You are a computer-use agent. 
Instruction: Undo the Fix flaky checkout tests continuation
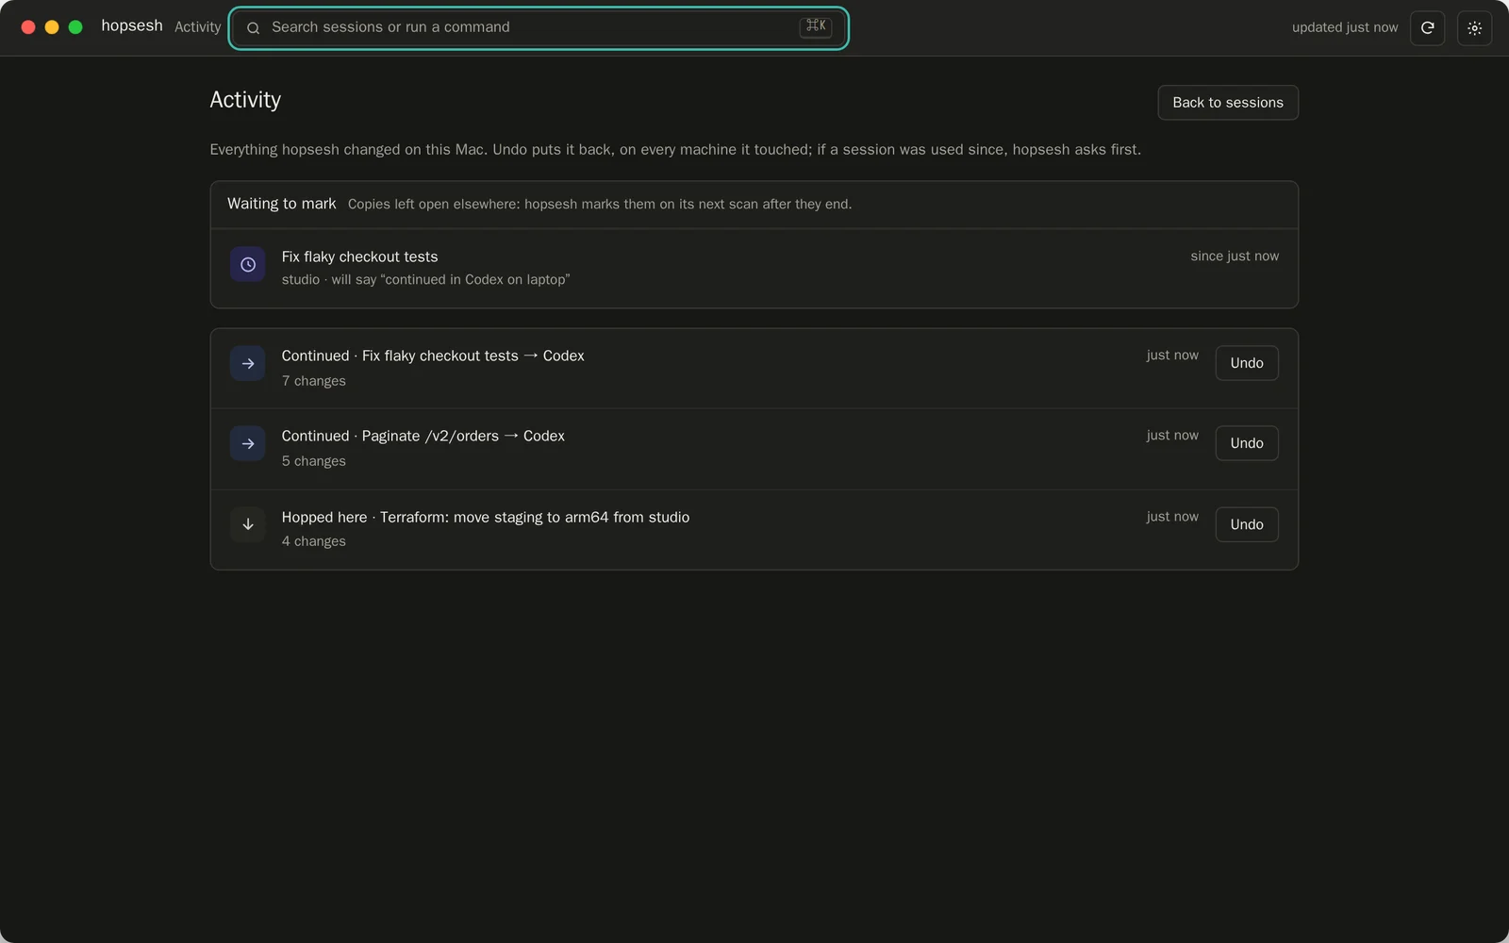pos(1247,363)
